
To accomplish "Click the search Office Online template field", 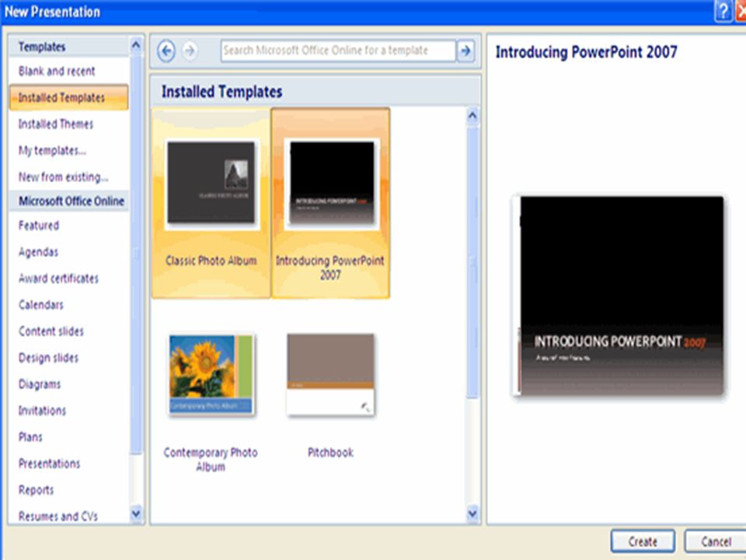I will (338, 51).
